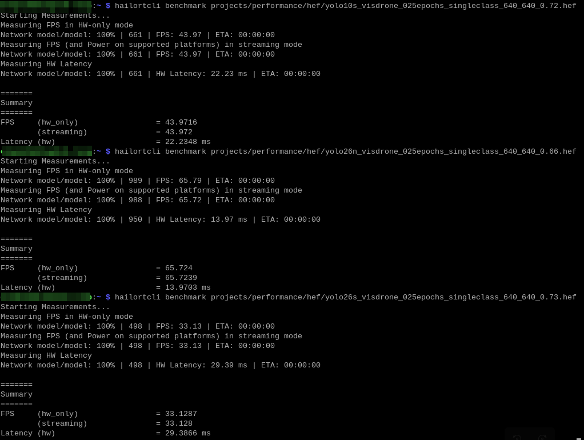Viewport: 584px width, 440px height.
Task: Select the hw_only FPS value 65.724
Action: (179, 268)
